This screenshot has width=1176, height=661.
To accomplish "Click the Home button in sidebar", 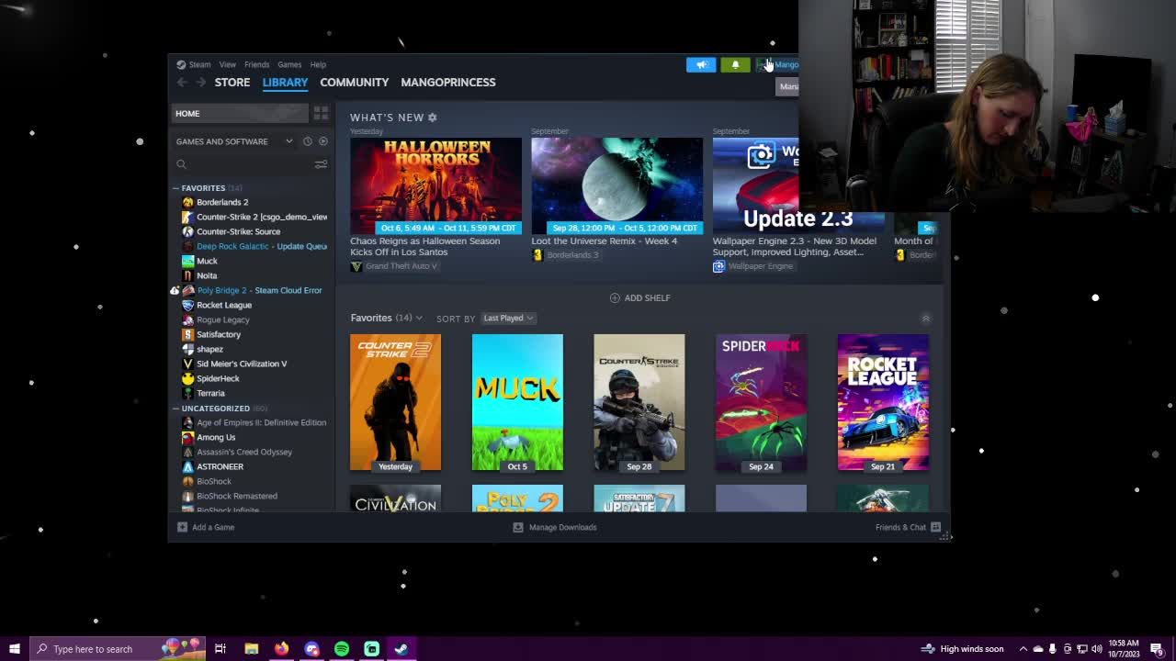I will (x=240, y=113).
